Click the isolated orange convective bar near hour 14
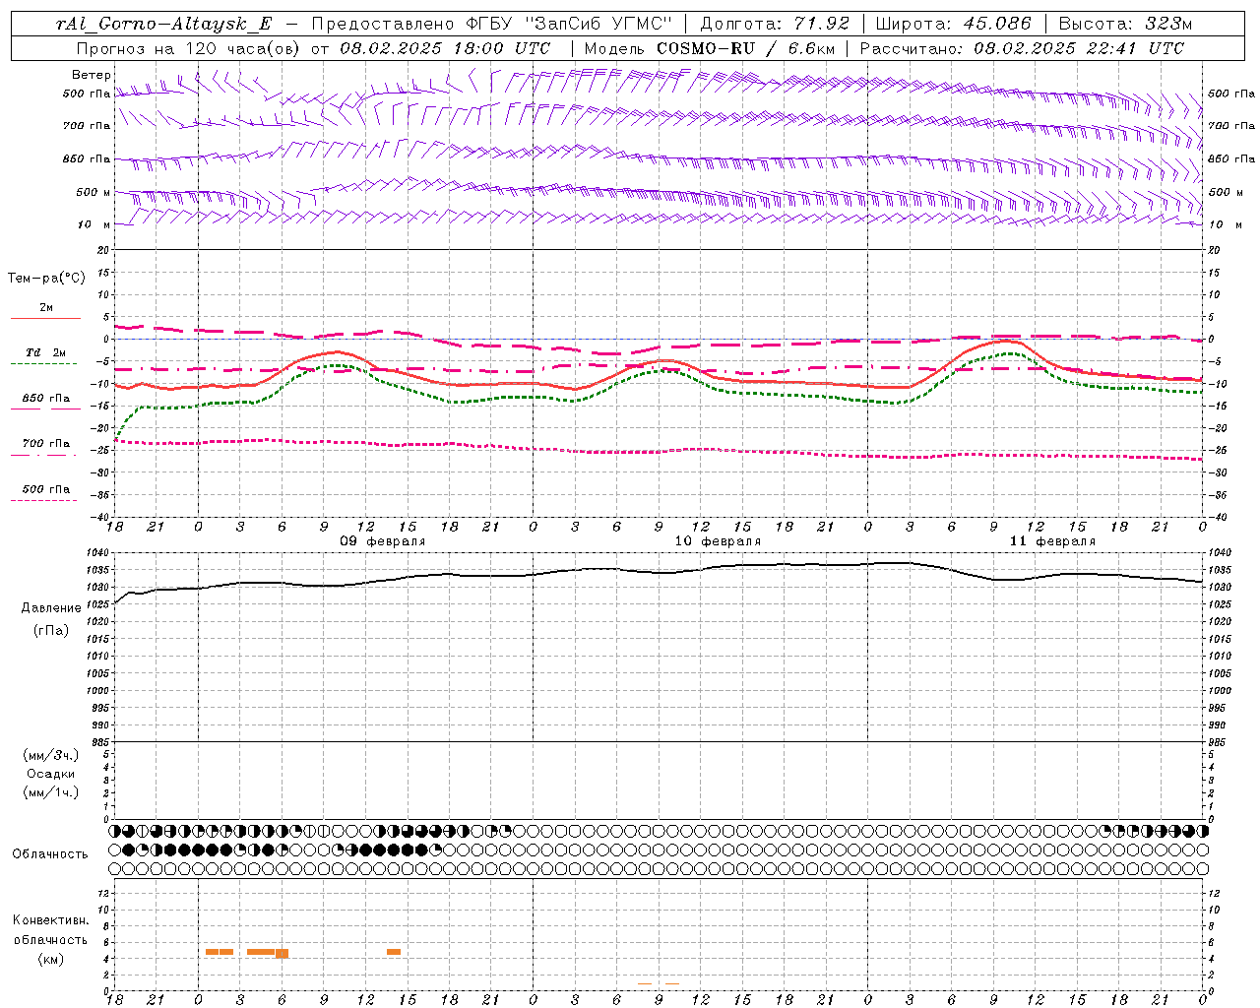 (x=394, y=952)
